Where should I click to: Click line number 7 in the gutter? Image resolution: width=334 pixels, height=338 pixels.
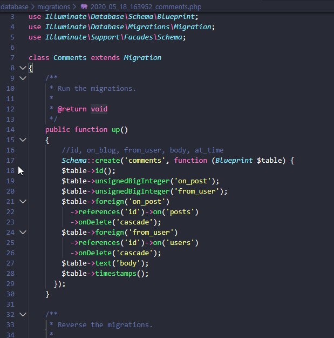(12, 57)
